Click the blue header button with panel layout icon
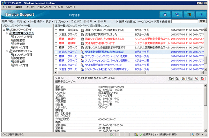This screenshot has width=209, height=138. click(x=189, y=15)
